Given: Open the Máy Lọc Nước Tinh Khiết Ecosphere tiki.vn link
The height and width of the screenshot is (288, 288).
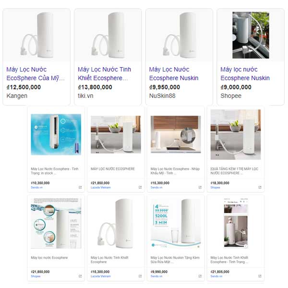Looking at the screenshot, I should [104, 73].
